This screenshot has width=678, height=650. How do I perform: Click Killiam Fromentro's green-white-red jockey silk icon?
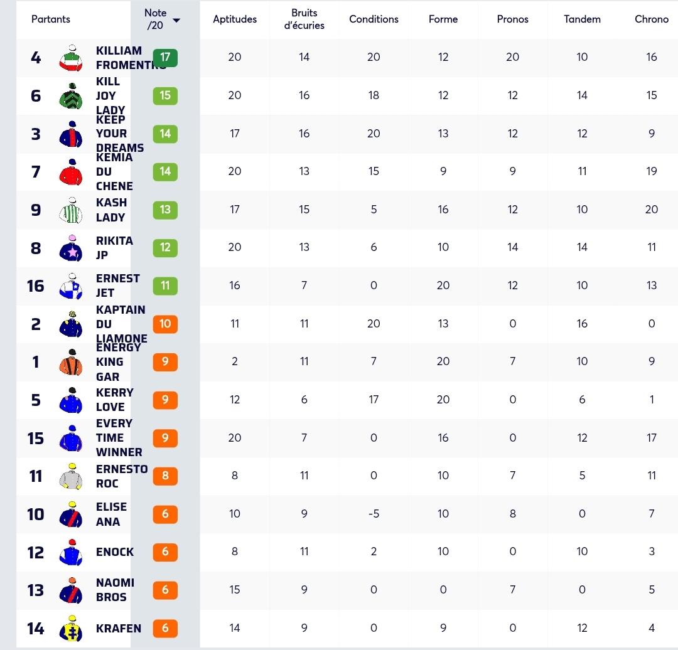(x=70, y=58)
